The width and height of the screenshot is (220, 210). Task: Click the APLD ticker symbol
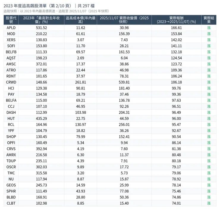pyautogui.click(x=11, y=28)
